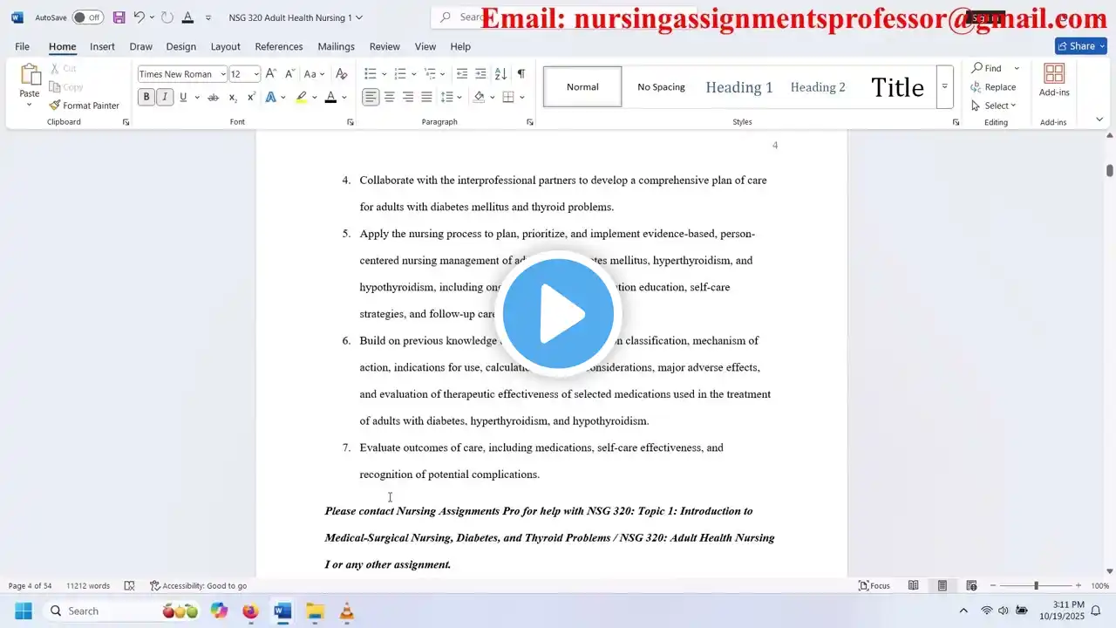The height and width of the screenshot is (628, 1116).
Task: Switch to Web Layout view
Action: click(x=971, y=585)
